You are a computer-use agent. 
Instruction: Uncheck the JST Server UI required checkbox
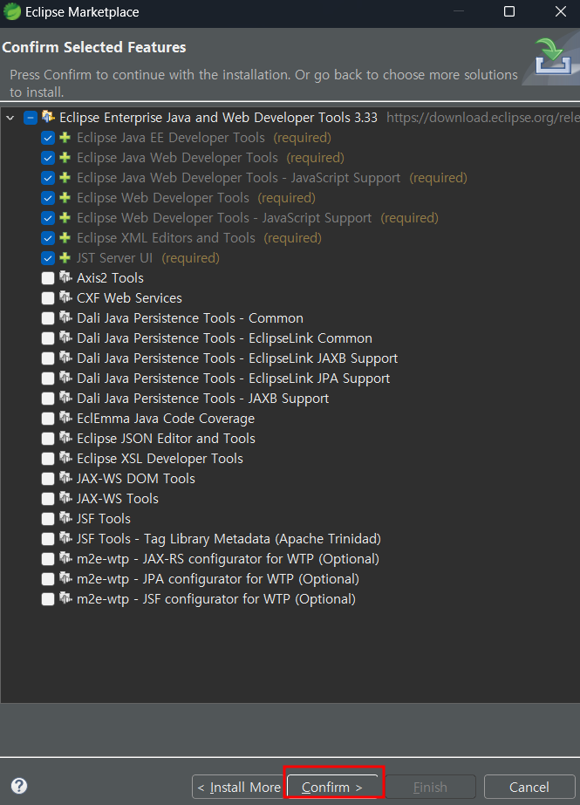[x=48, y=258]
